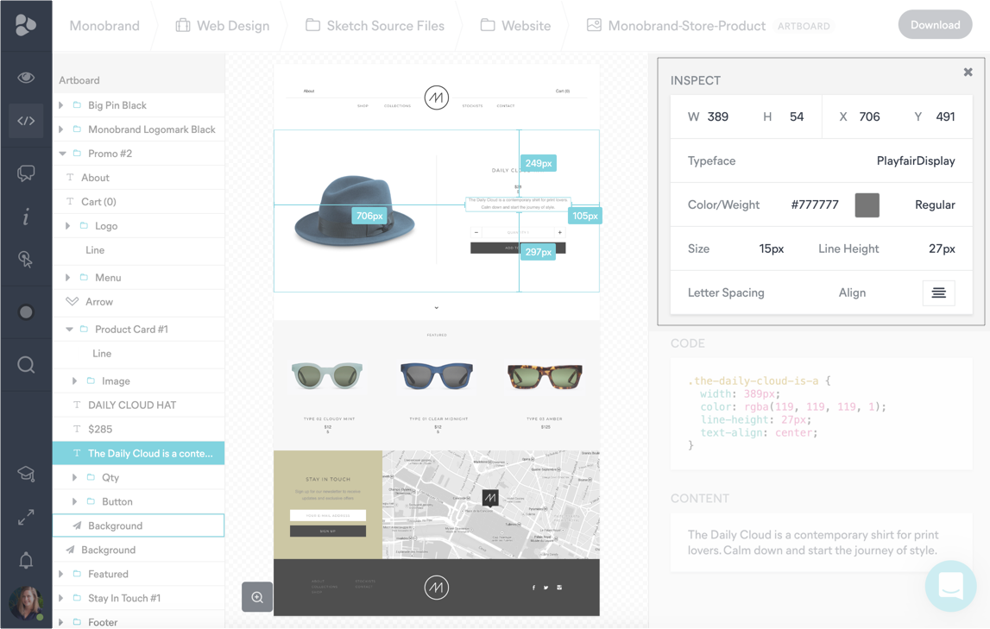Select Monobrand-Store-Product artboard breadcrumb
Viewport: 990px width, 629px height.
coord(676,26)
